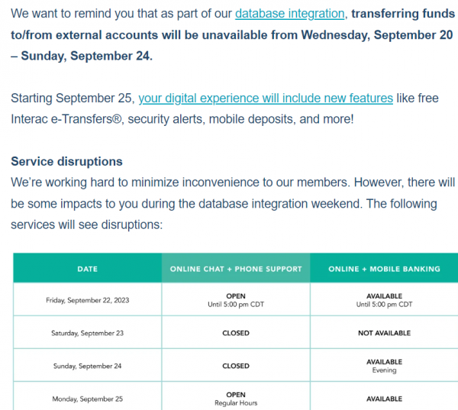Follow the 'your digital experience will include new features' link

coord(266,98)
